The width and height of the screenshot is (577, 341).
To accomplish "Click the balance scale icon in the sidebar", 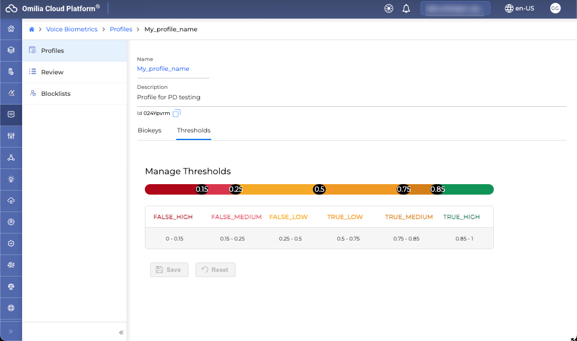I will click(x=10, y=286).
